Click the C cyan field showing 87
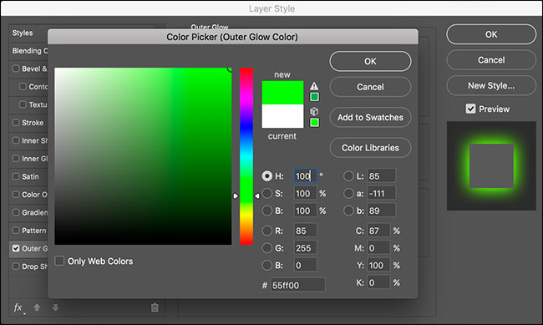 click(x=378, y=231)
